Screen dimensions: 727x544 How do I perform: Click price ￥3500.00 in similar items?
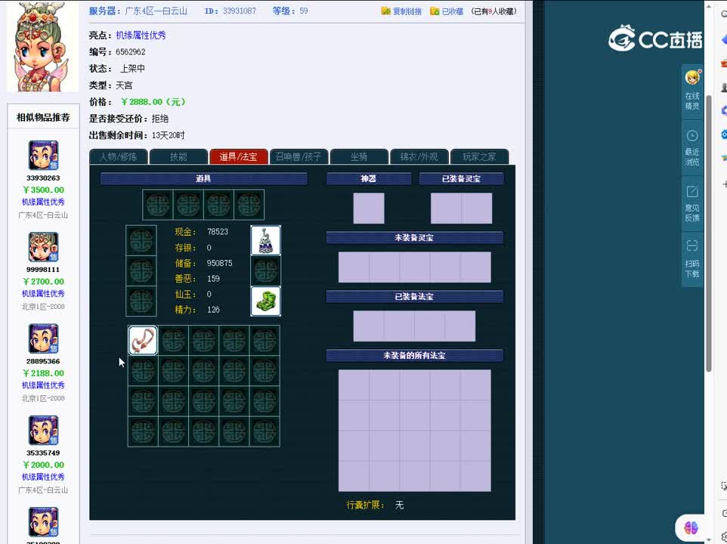click(x=43, y=190)
